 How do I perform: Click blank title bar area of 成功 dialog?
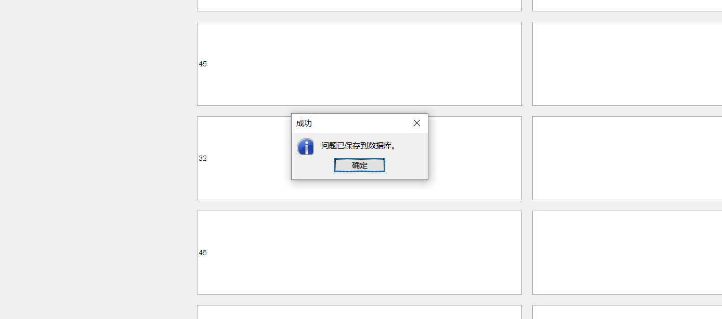pos(359,123)
